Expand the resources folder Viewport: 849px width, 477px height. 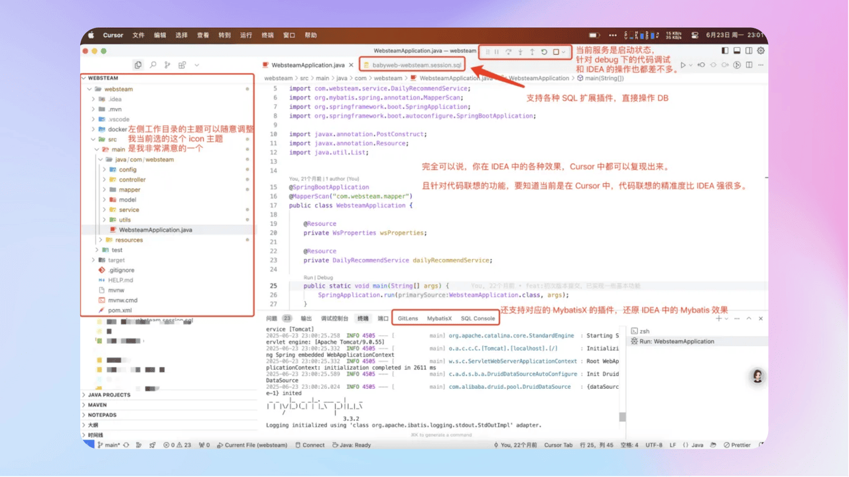129,240
